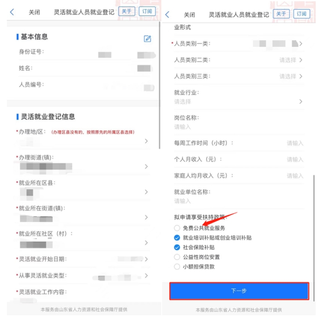Check 免费公共就业服务 option
The width and height of the screenshot is (317, 317).
click(177, 228)
